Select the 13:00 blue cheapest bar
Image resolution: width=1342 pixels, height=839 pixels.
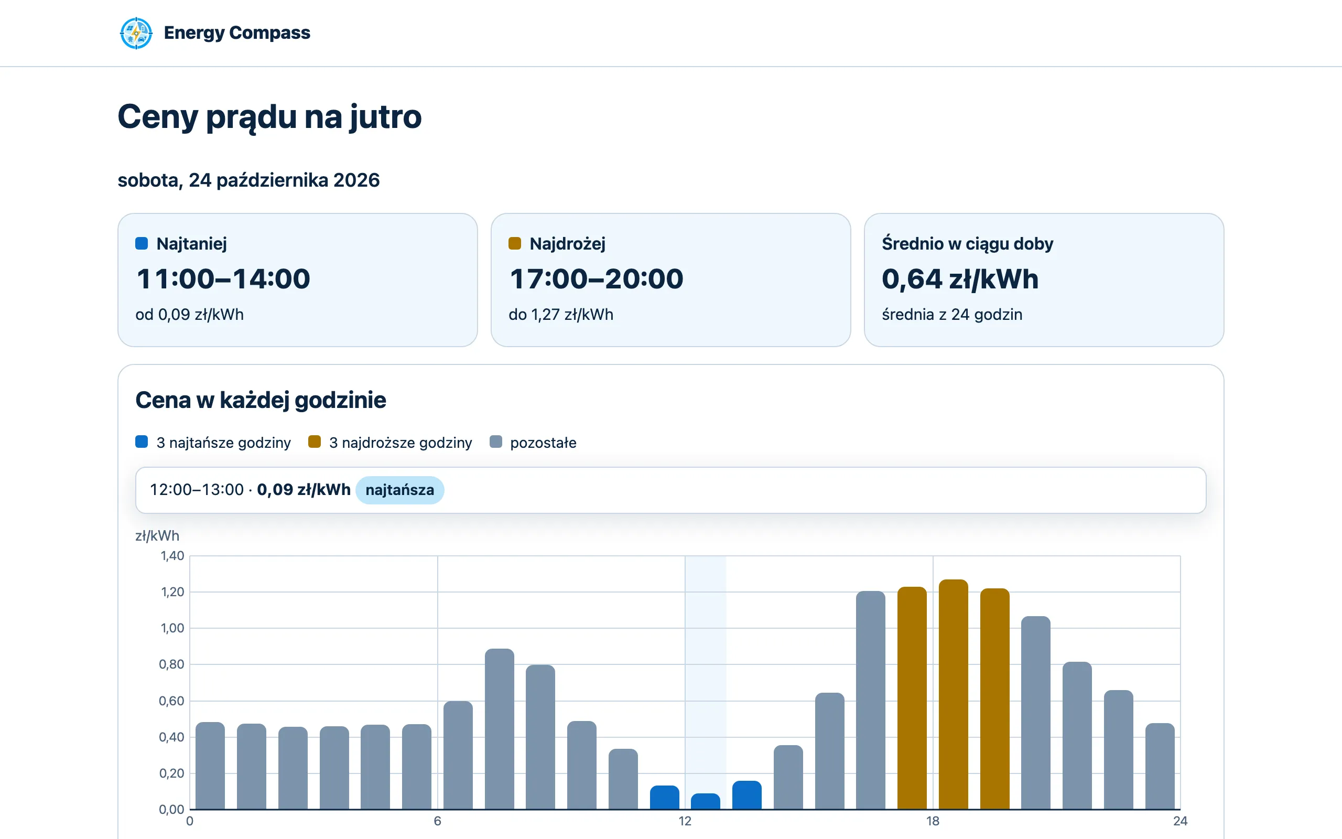click(747, 795)
